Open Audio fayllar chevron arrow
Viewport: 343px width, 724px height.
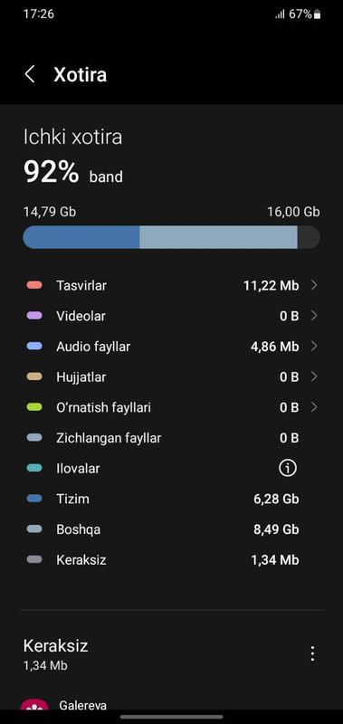click(314, 347)
